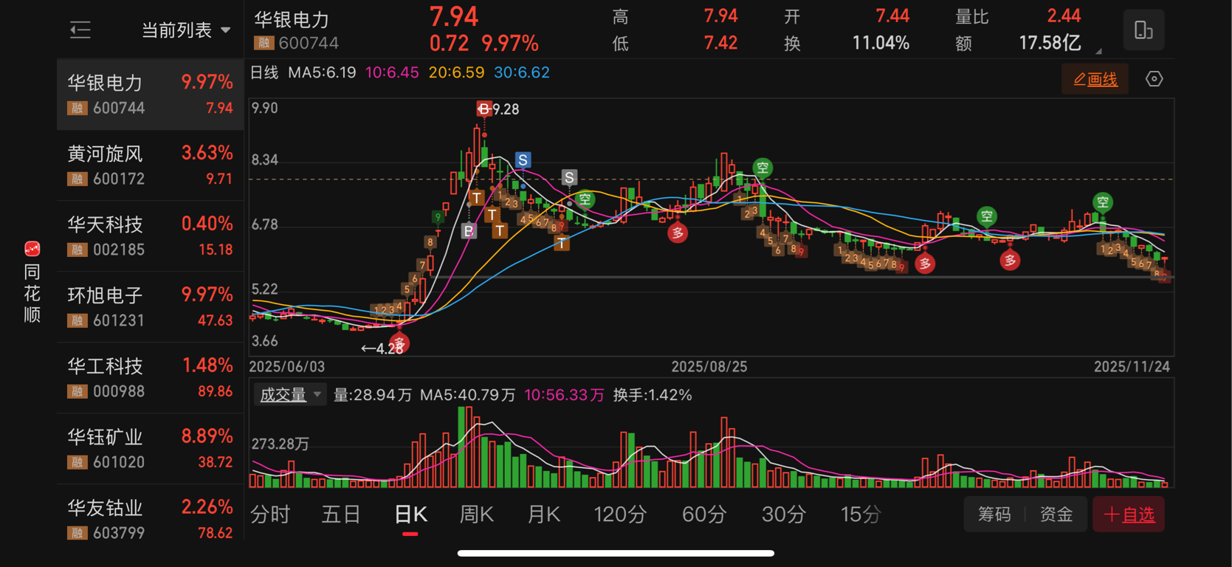The width and height of the screenshot is (1232, 567).
Task: Click the MA5:6.19 indicator label
Action: pos(322,72)
